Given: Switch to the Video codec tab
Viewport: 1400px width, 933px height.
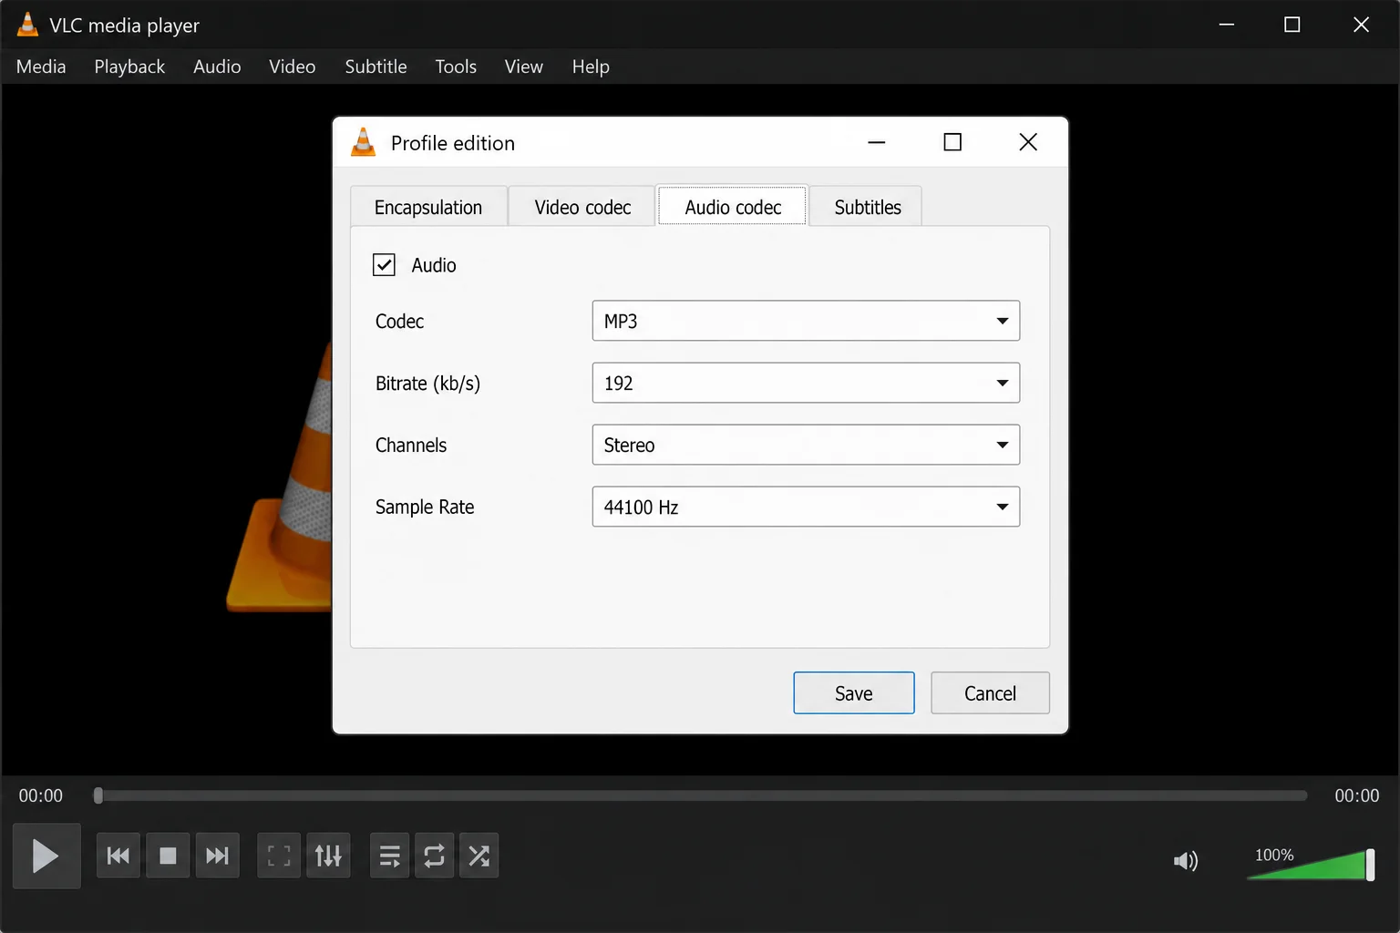Looking at the screenshot, I should pyautogui.click(x=582, y=207).
